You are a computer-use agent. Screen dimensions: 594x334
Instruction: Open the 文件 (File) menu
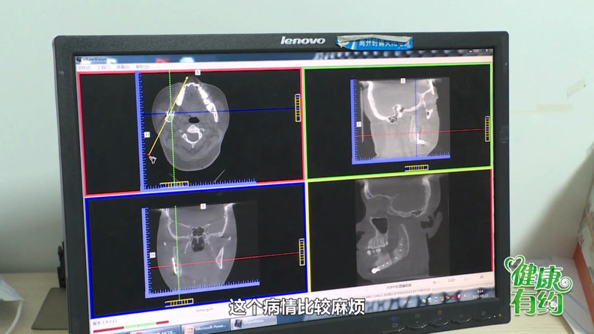click(x=83, y=67)
